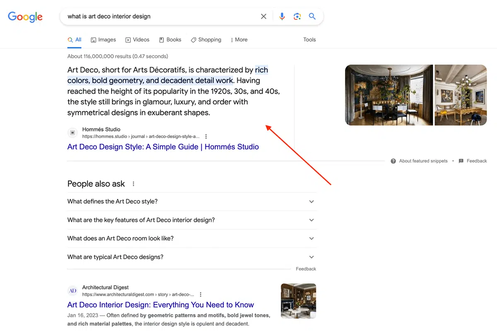Click the hommes.studio URL breadcrumb text

(x=141, y=136)
